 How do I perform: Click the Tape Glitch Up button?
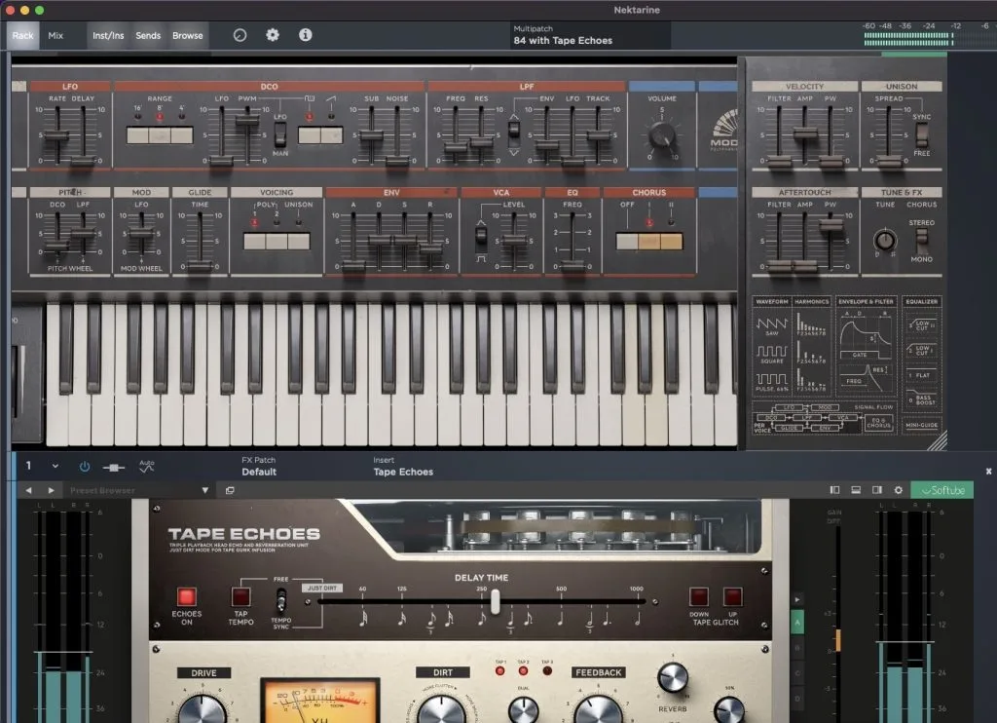click(x=732, y=596)
